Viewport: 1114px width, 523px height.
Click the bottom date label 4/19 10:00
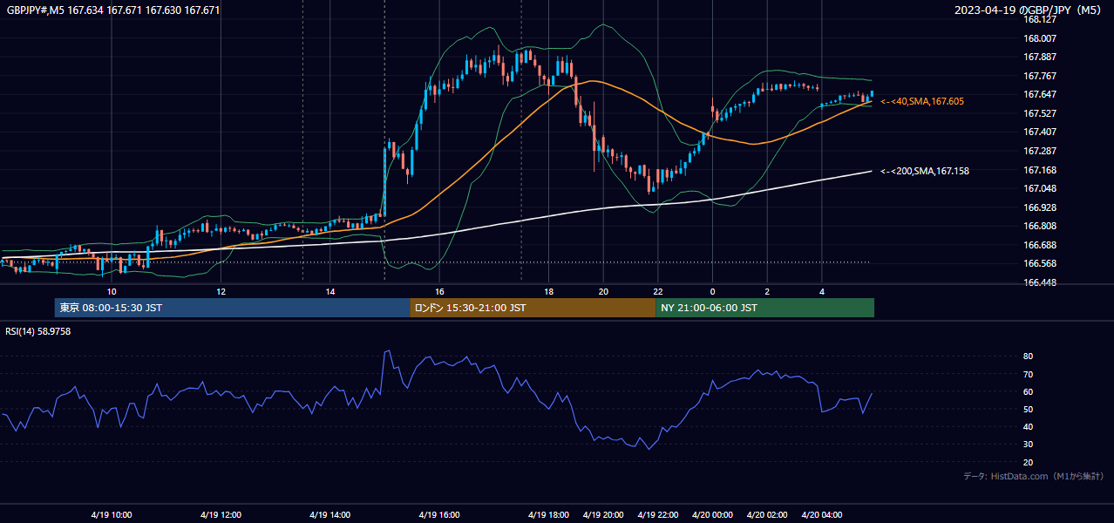tap(111, 515)
